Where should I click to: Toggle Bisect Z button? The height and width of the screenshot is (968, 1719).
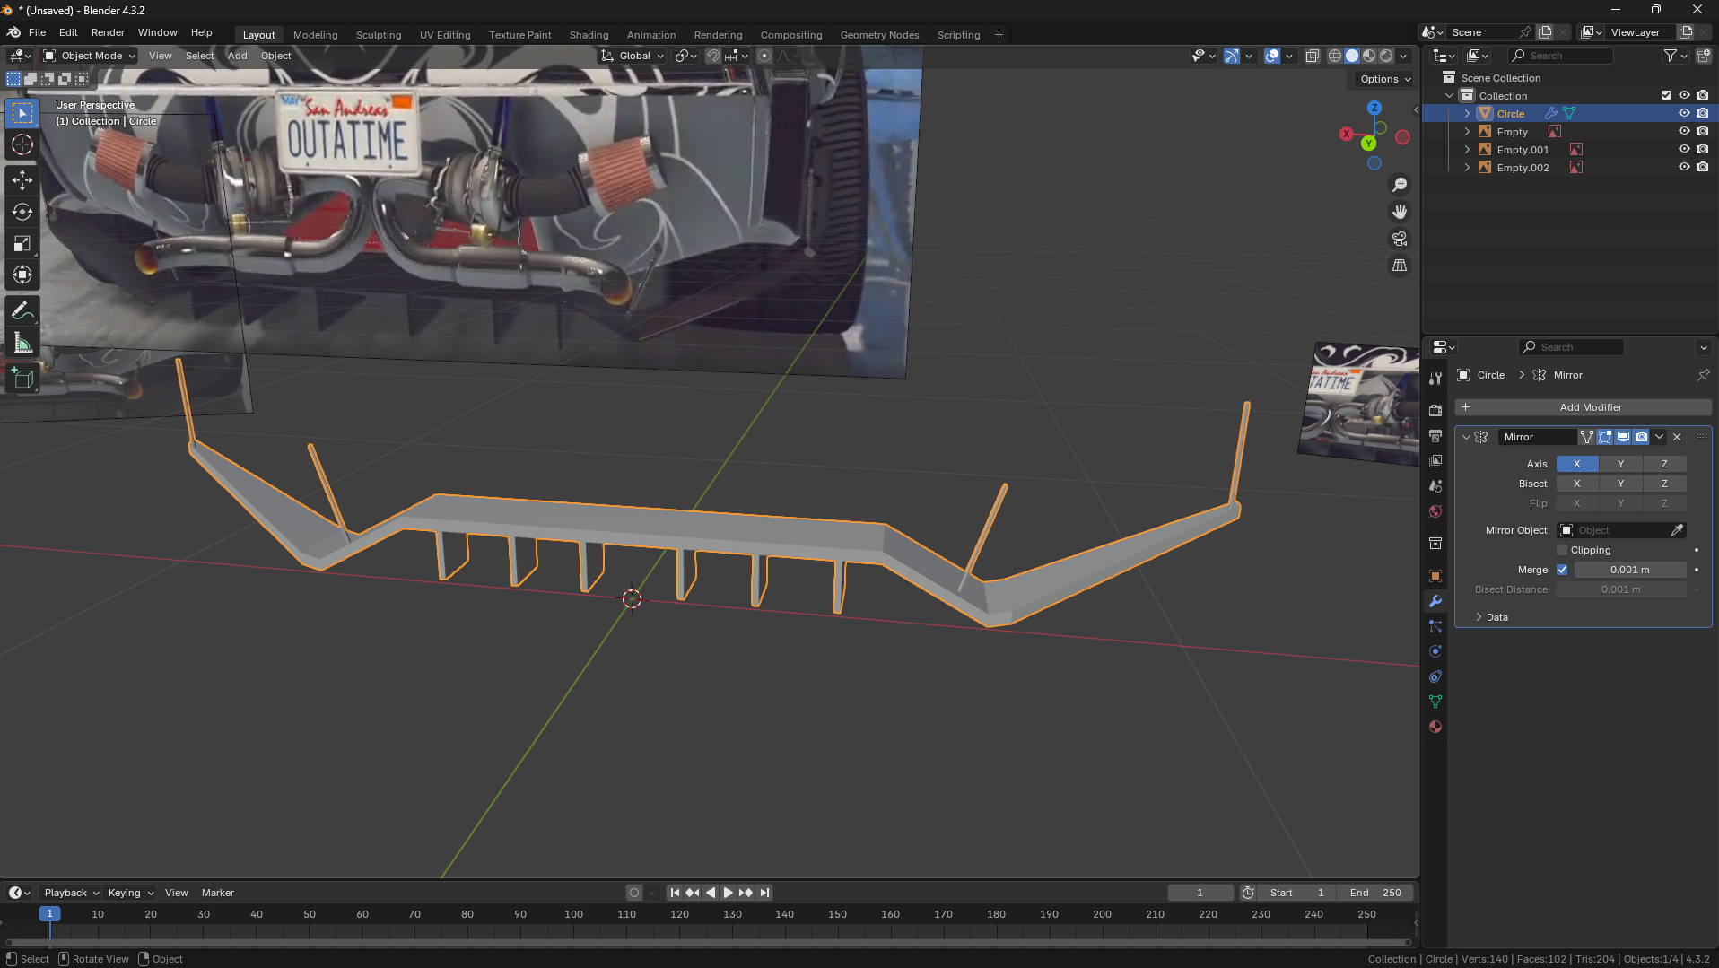point(1664,484)
